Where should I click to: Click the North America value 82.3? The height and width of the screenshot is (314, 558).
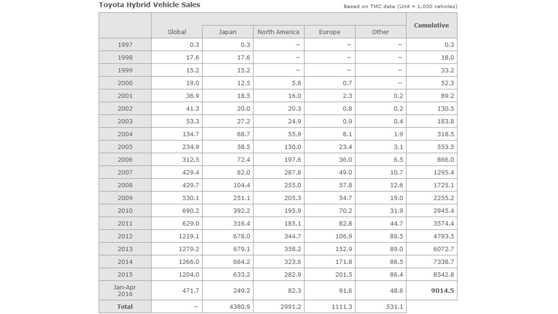(294, 291)
